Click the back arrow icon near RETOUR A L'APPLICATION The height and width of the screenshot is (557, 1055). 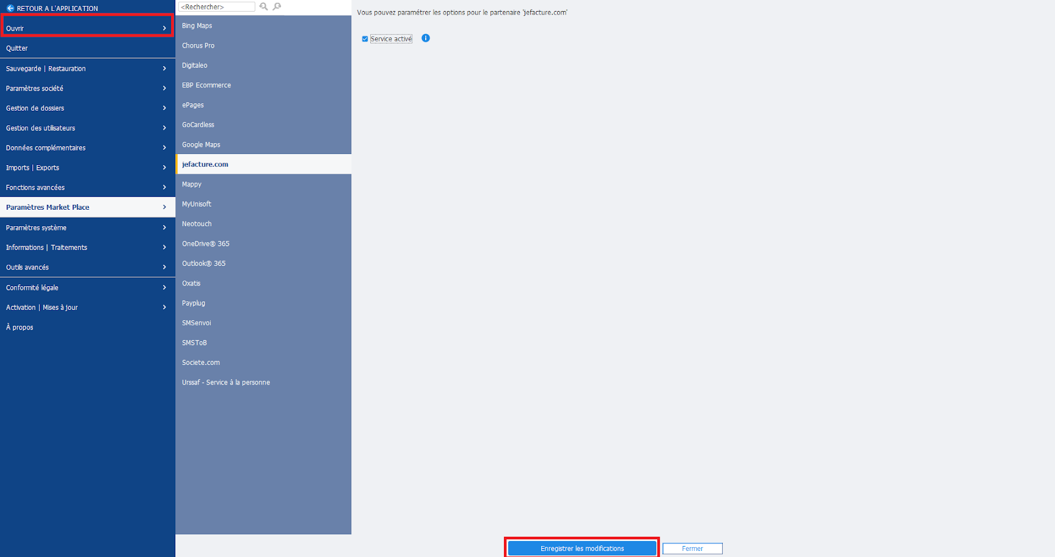(10, 8)
